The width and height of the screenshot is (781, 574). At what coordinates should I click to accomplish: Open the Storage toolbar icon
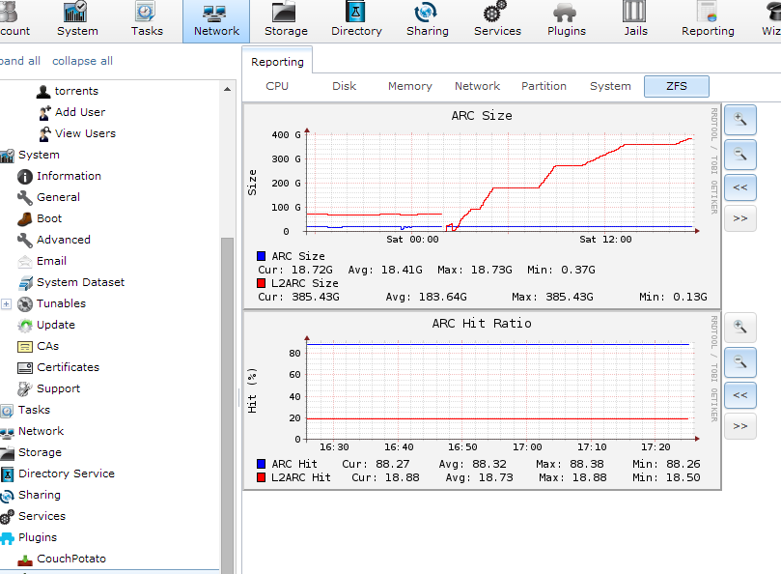286,20
